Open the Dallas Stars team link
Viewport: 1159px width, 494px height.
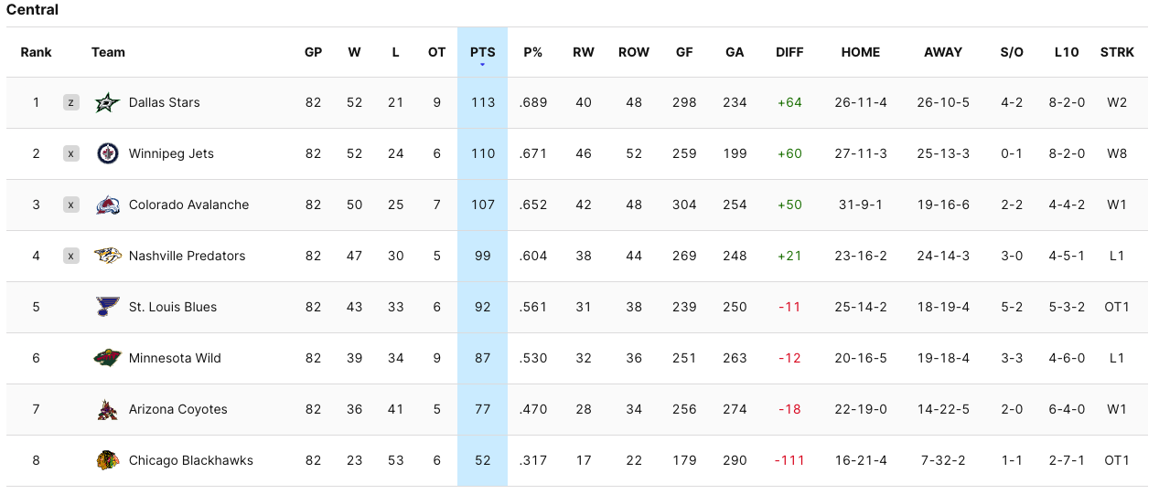click(165, 102)
